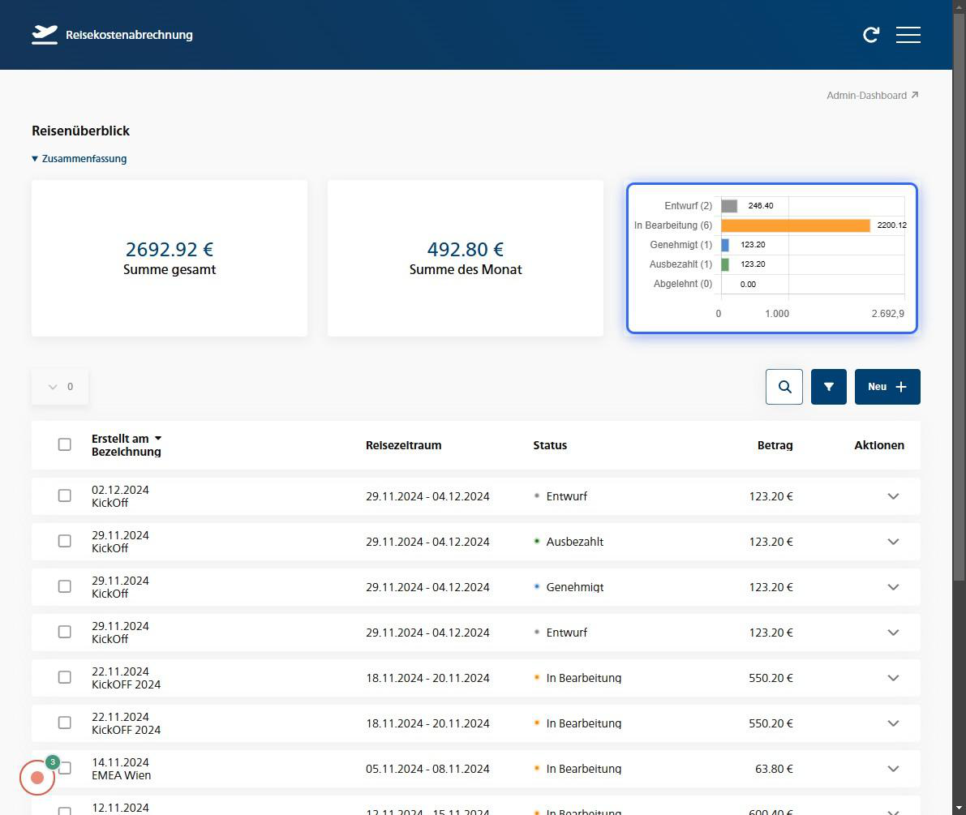Click the orange In Bearbeitung chart bar
Viewport: 966px width, 815px height.
pyautogui.click(x=795, y=225)
